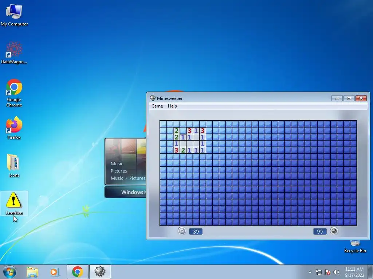Select Pictures in Media Center gadget
The image size is (373, 279).
(x=119, y=171)
